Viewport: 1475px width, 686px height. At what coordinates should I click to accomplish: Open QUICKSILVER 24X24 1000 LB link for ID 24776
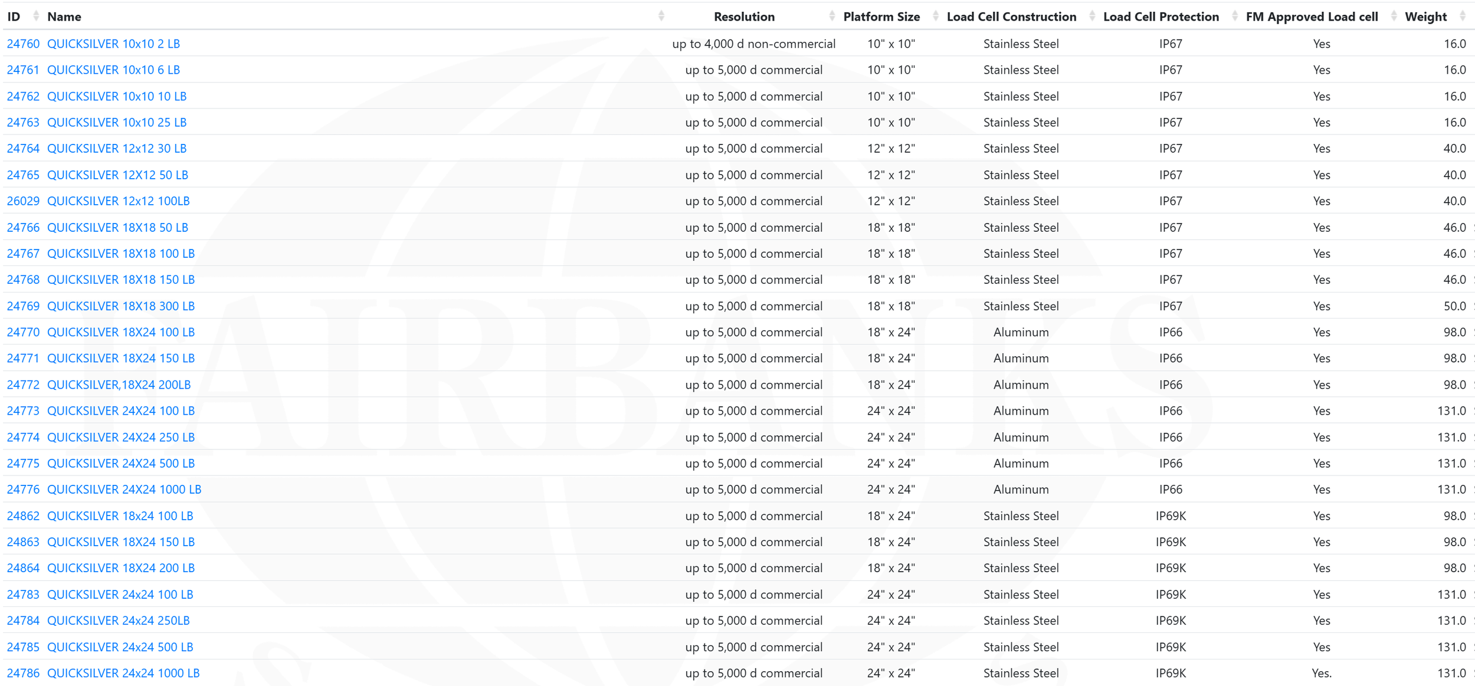(124, 489)
